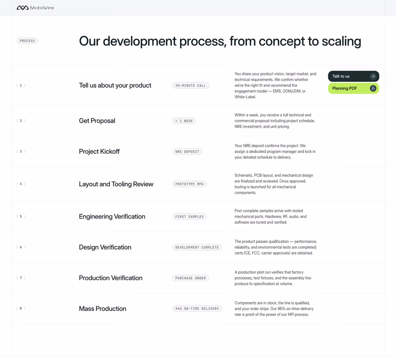Select step 1 number marker
The image size is (396, 357).
tap(21, 85)
